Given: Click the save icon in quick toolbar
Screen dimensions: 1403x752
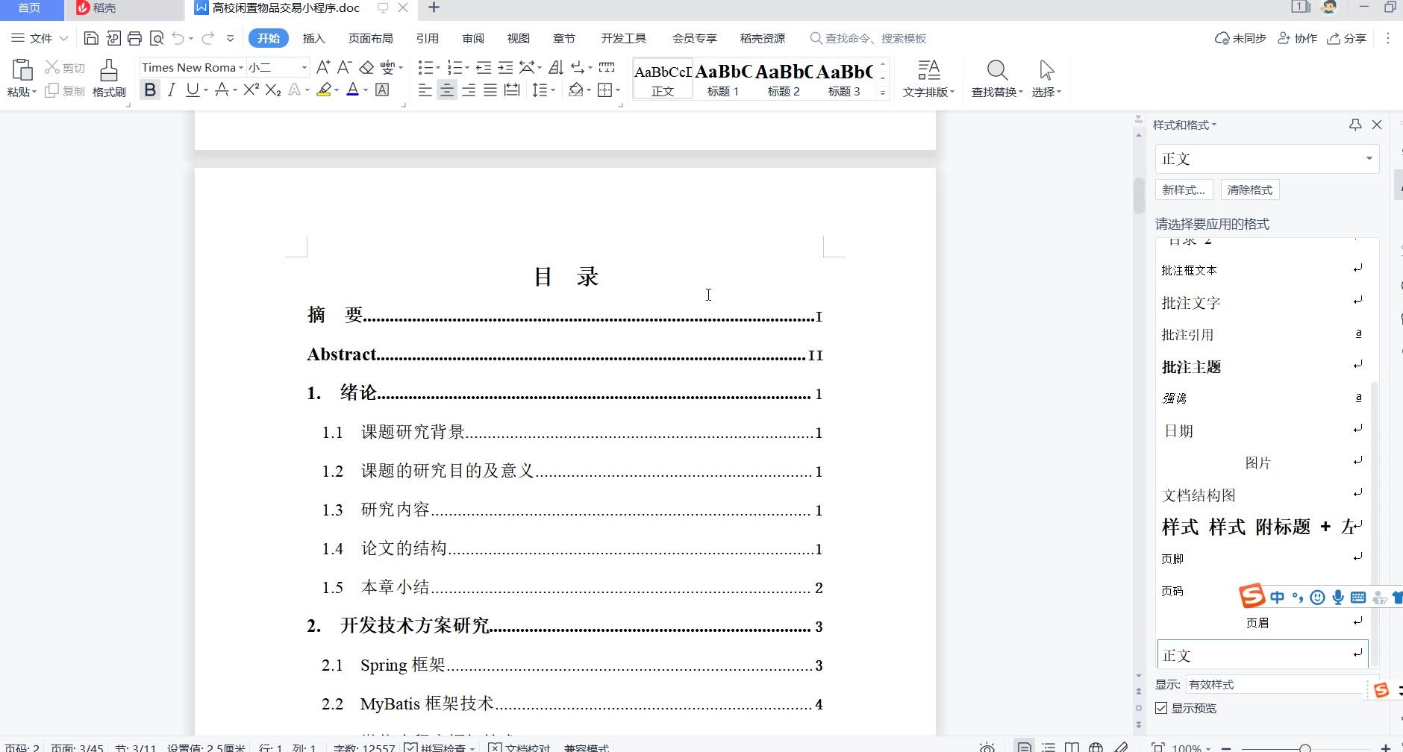Looking at the screenshot, I should [91, 38].
